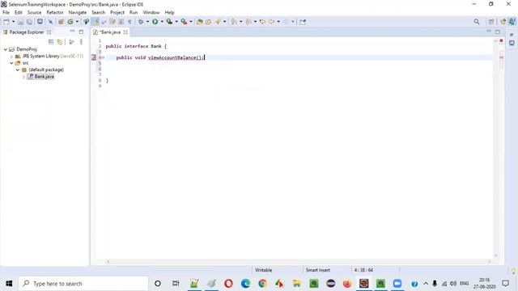Toggle Mark Occurrences highlighted toolbar button
The height and width of the screenshot is (291, 518).
click(96, 22)
